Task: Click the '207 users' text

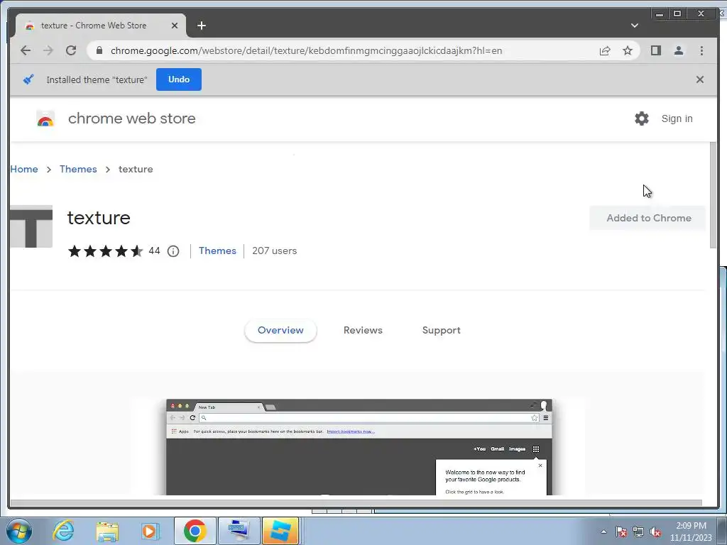Action: (x=275, y=251)
